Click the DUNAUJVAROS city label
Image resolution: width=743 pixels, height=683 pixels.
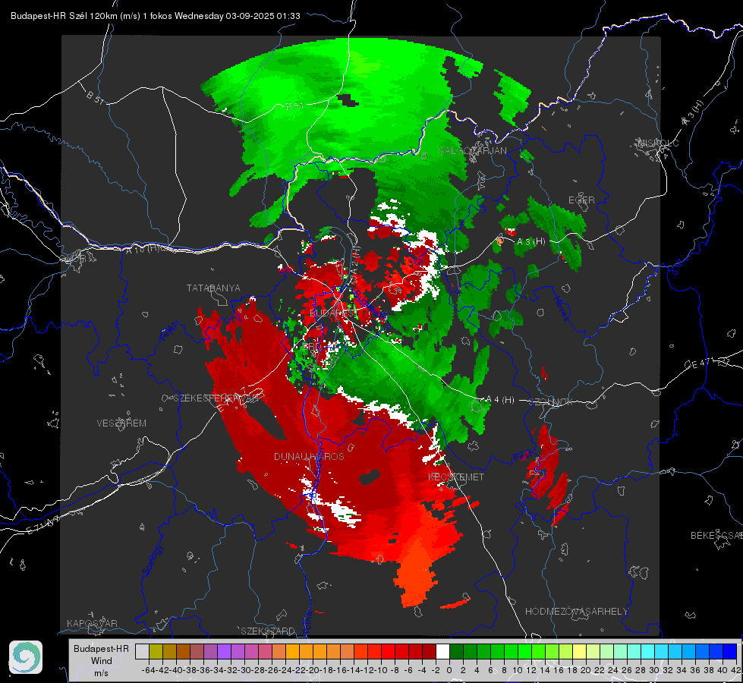(309, 456)
